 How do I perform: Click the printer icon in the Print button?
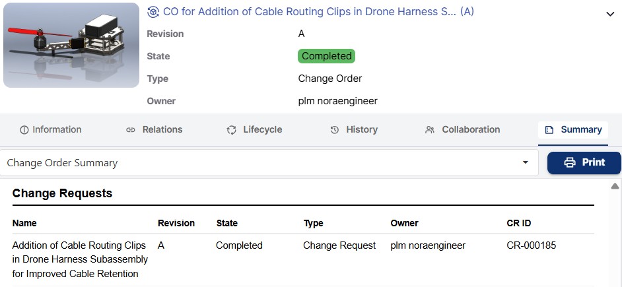(570, 162)
